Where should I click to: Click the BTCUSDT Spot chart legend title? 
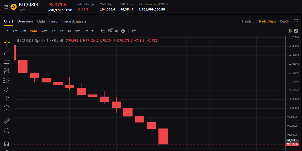point(40,41)
